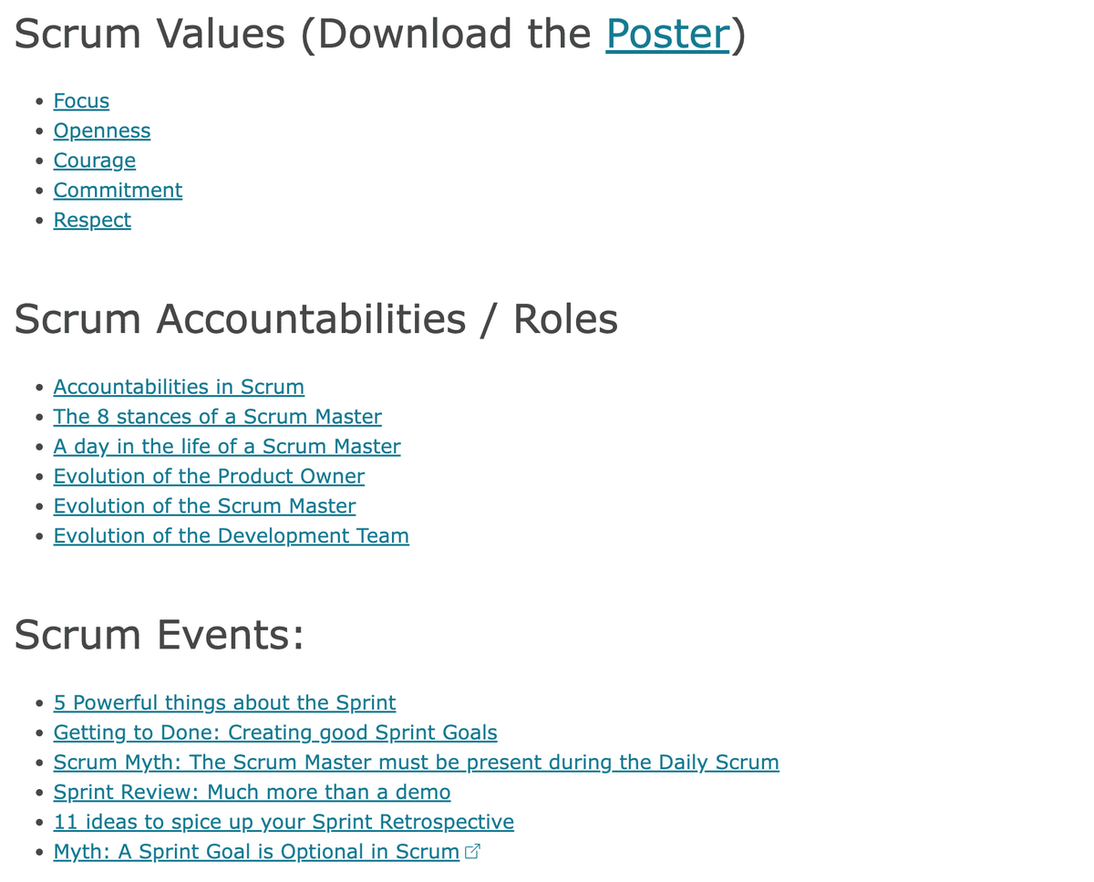Click The 8 stances of a Scrum Master
This screenshot has height=882, width=1094.
click(217, 417)
